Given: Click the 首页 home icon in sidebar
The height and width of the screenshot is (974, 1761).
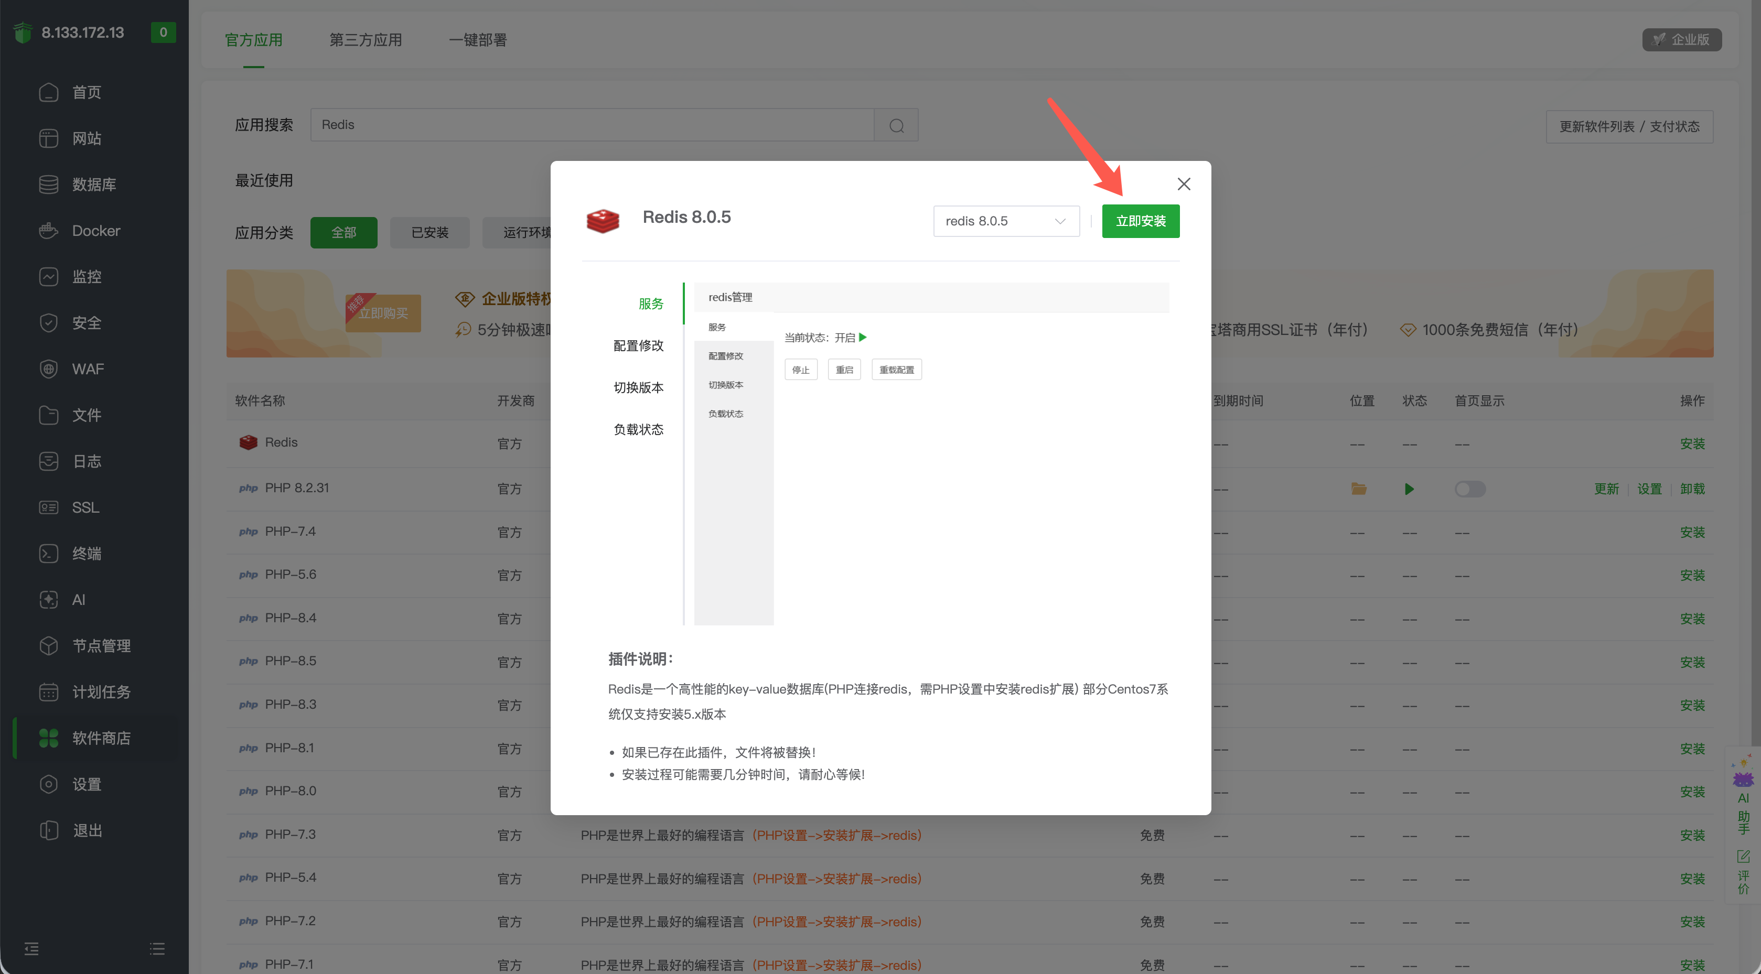Looking at the screenshot, I should (49, 92).
